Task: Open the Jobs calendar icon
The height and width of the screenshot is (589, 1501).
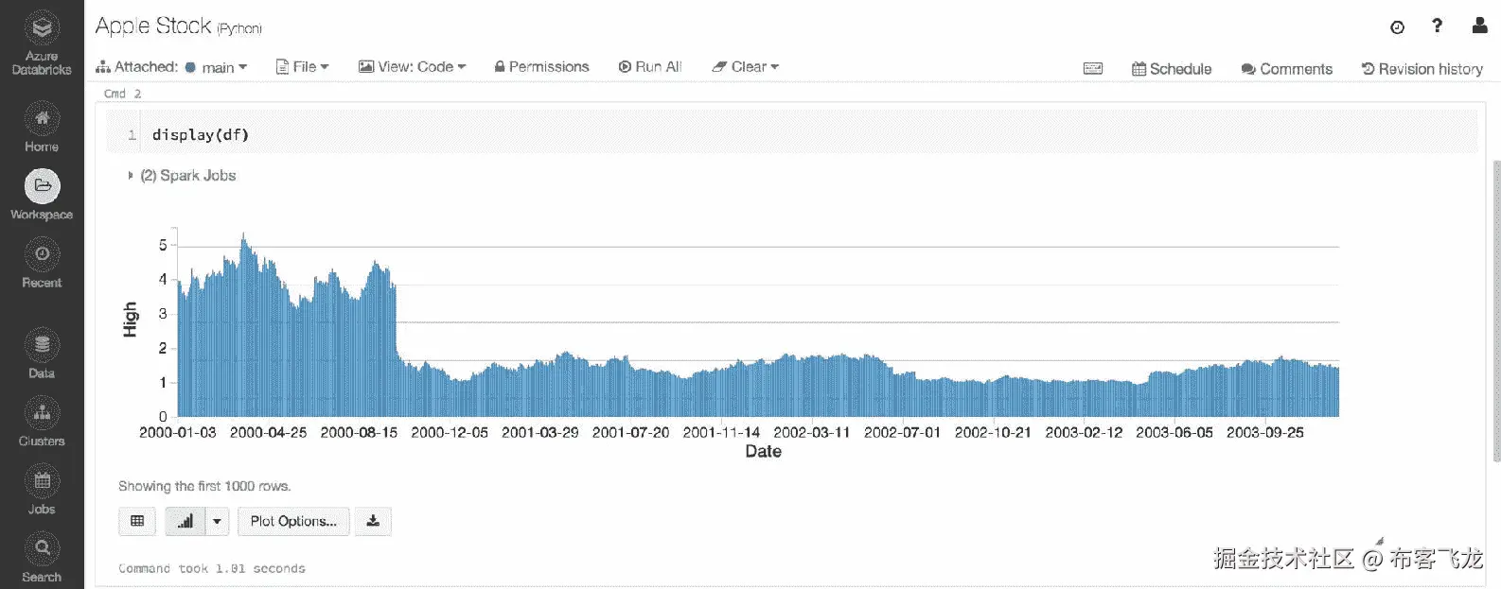Action: click(42, 481)
